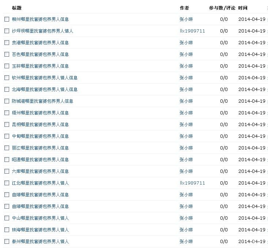Open the post titled 贵港哪里找富婆包养男人信息
Viewport: 268px width, 250px height.
[x=40, y=43]
